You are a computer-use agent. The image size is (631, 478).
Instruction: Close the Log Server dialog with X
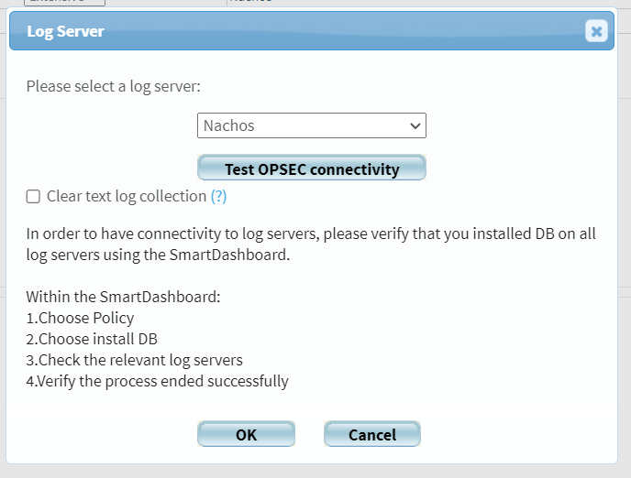click(x=596, y=32)
